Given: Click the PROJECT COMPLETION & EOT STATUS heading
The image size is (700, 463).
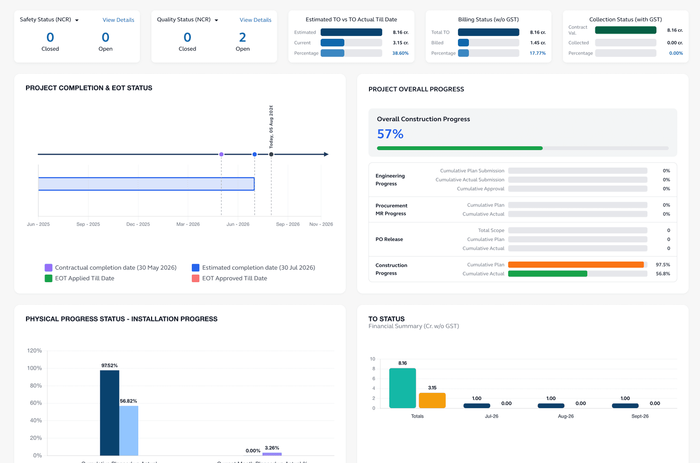Looking at the screenshot, I should pos(89,88).
